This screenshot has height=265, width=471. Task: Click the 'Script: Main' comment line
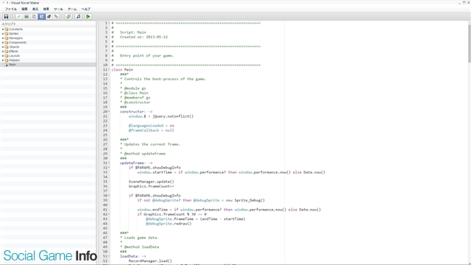[x=132, y=32]
